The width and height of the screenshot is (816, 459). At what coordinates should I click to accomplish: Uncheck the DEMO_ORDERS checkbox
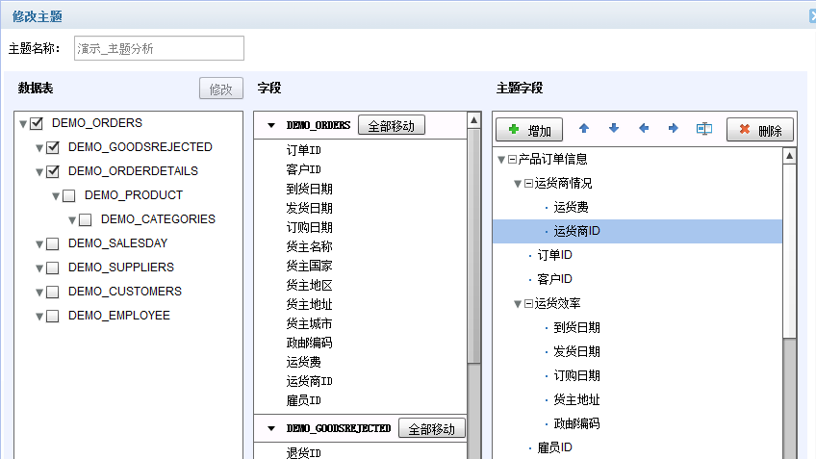(x=37, y=123)
